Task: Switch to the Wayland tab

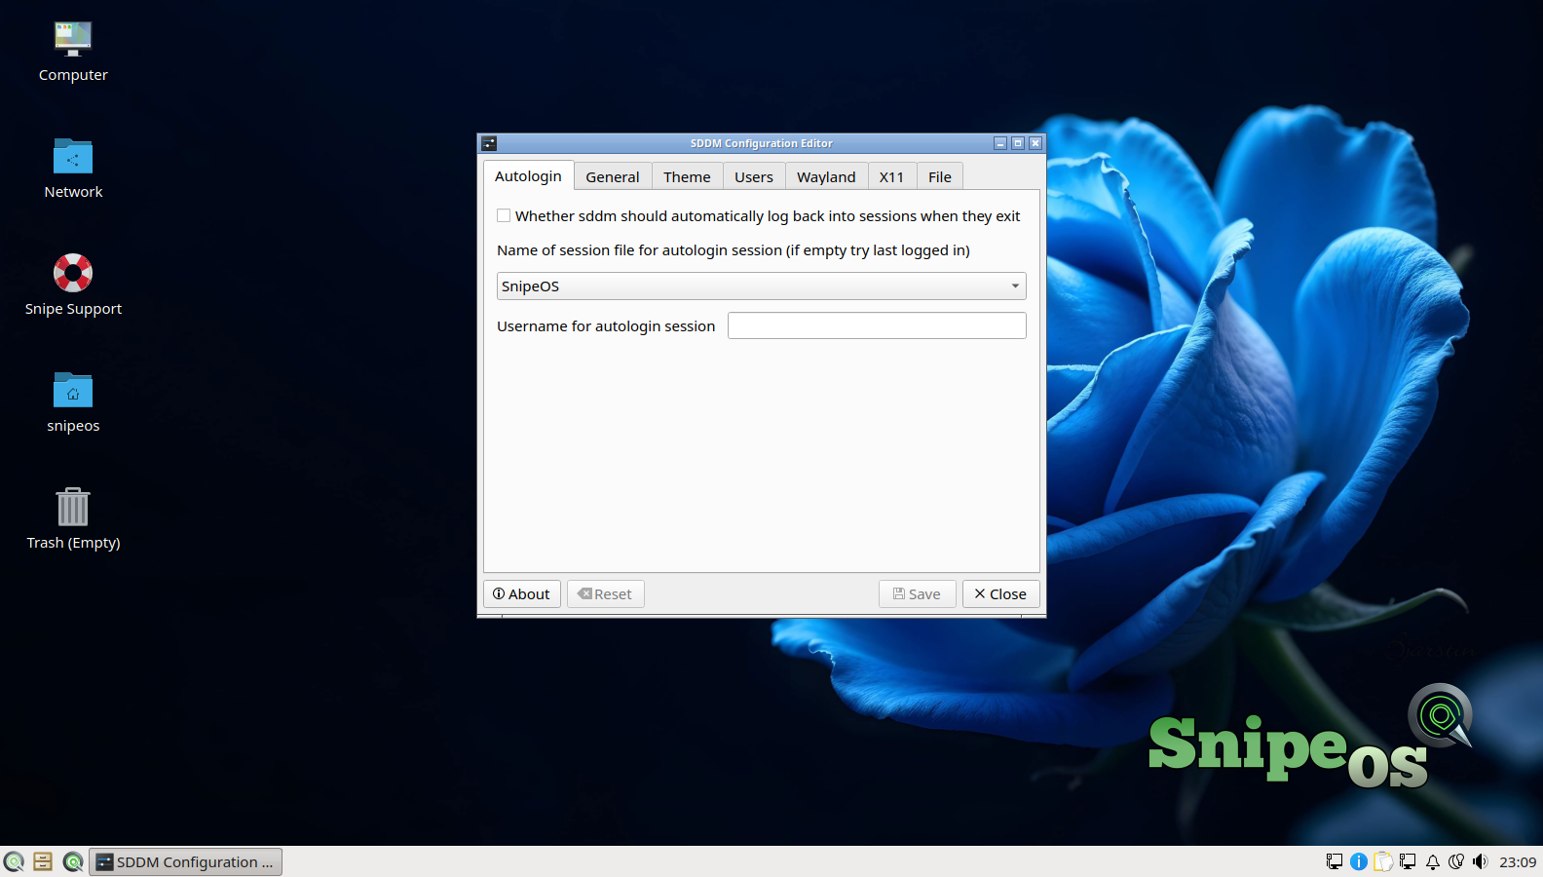Action: 826,176
